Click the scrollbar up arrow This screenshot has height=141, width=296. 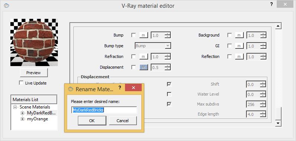click(x=278, y=26)
